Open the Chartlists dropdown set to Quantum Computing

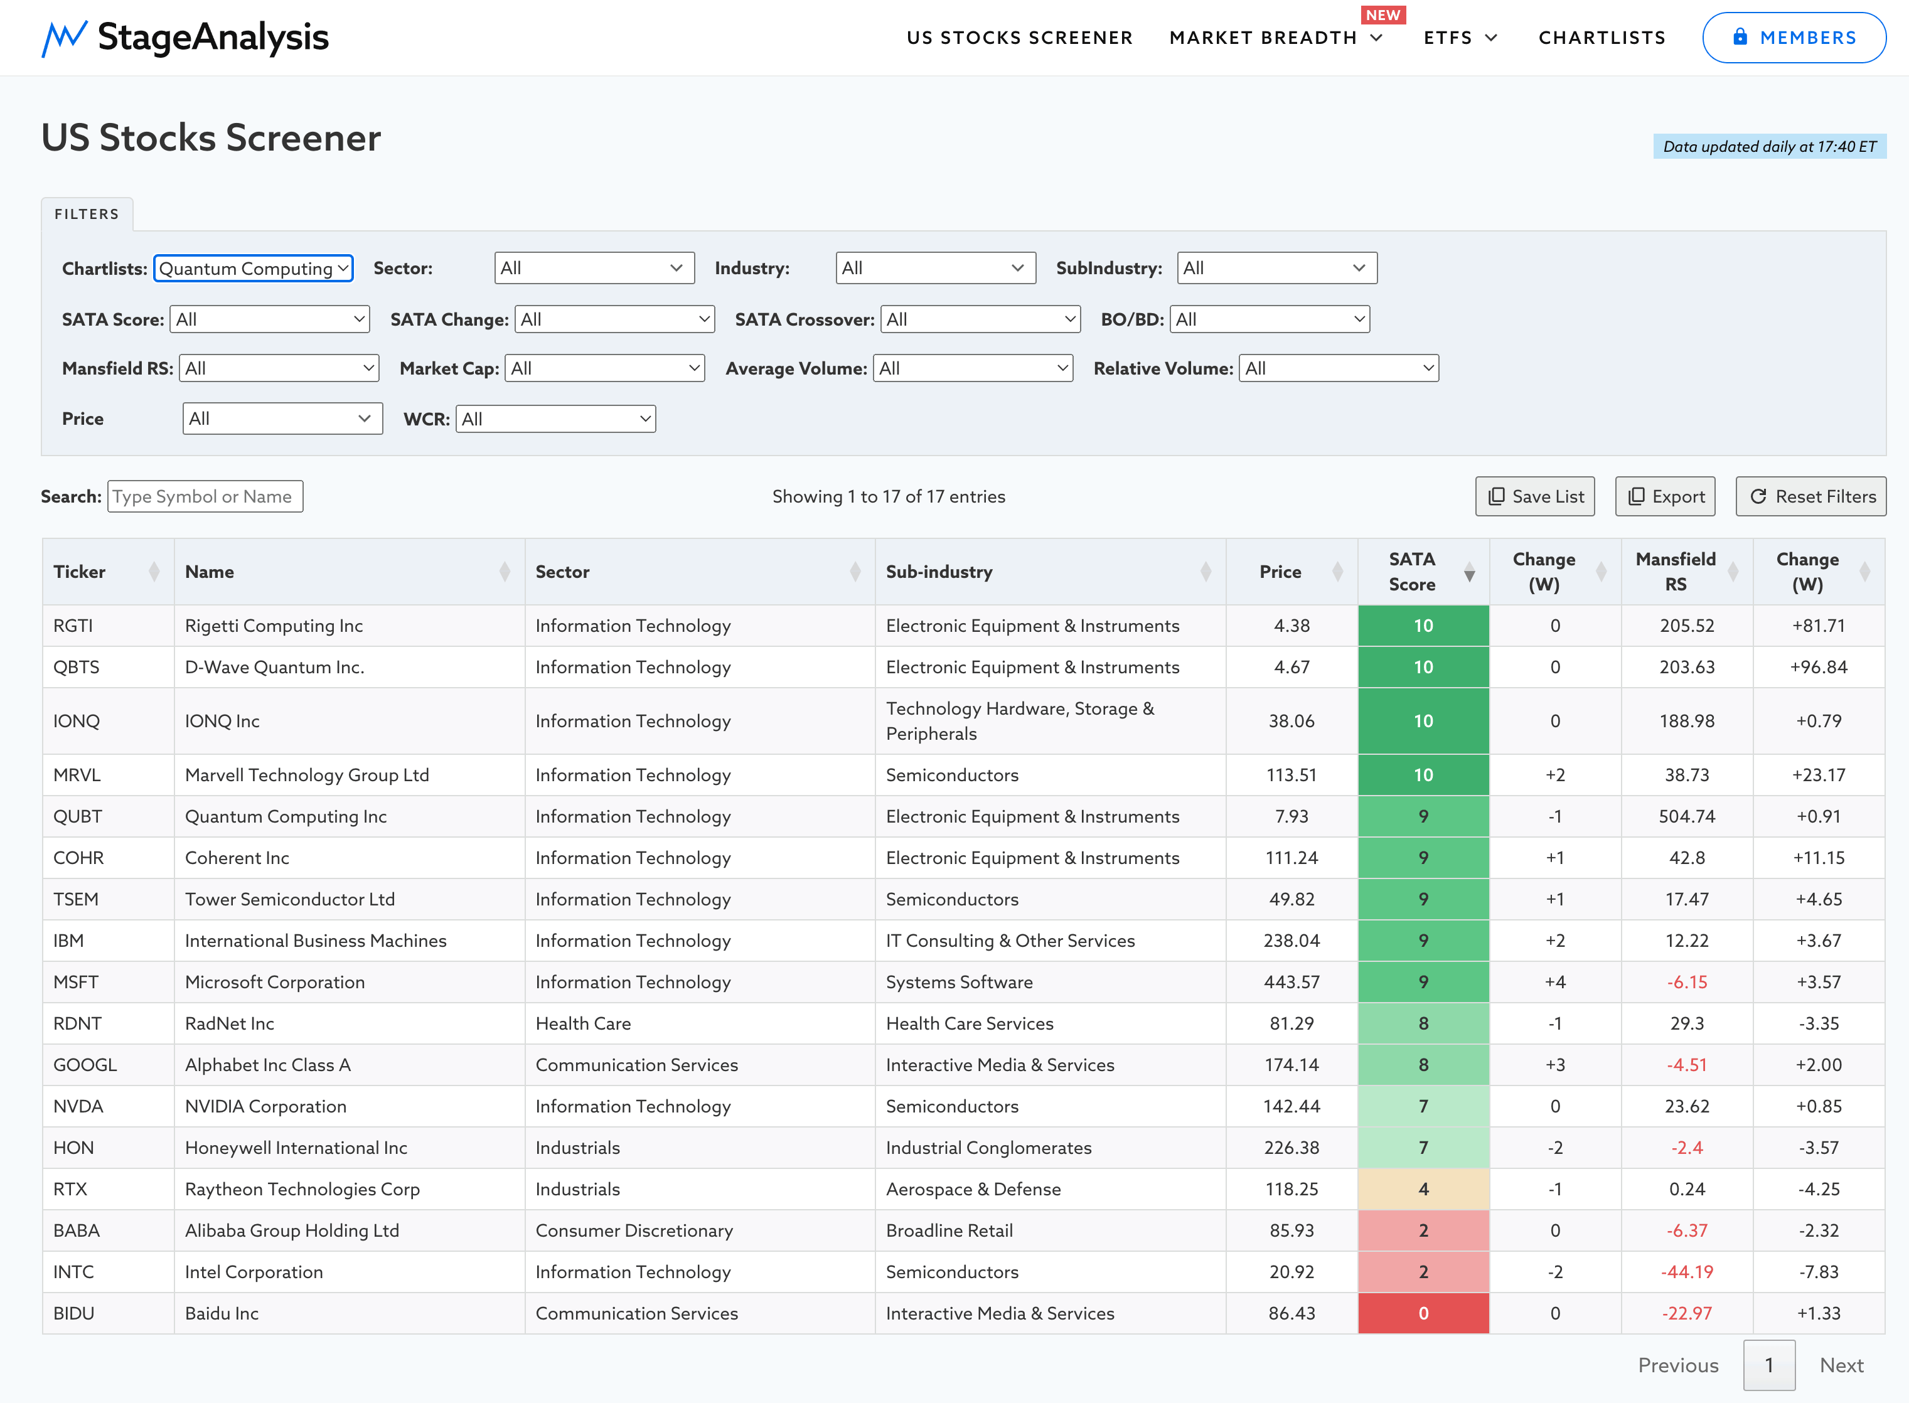pyautogui.click(x=253, y=269)
